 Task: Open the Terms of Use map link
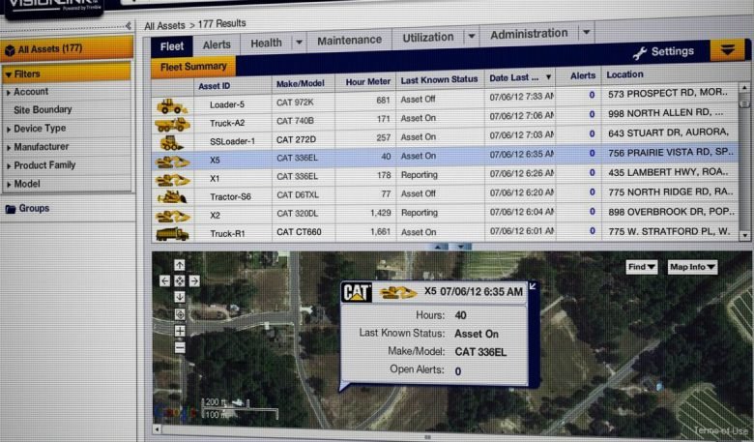click(x=720, y=431)
